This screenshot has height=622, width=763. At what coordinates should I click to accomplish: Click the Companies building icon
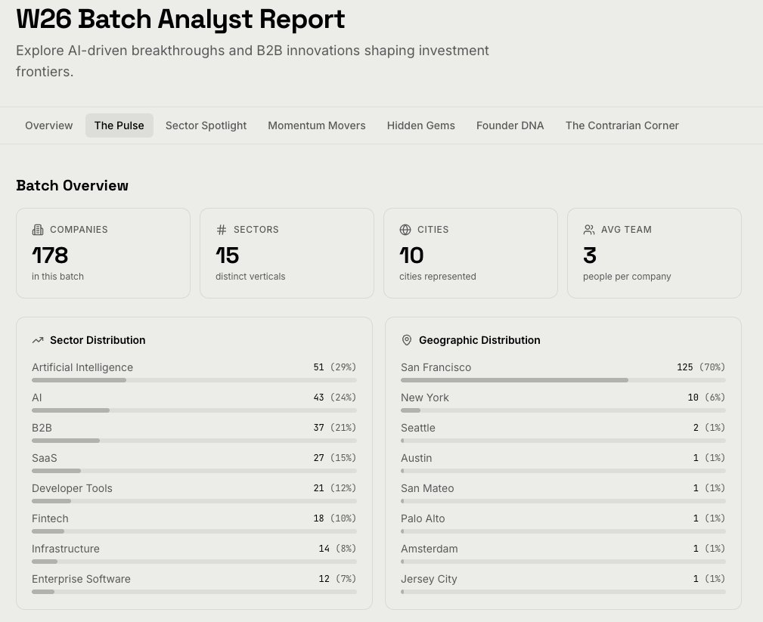tap(38, 230)
